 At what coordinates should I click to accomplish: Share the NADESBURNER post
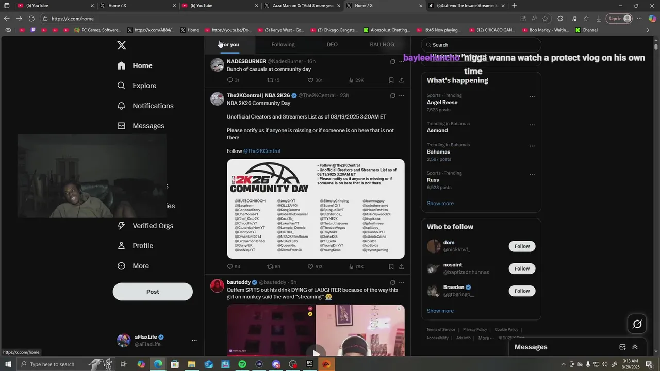click(x=402, y=80)
